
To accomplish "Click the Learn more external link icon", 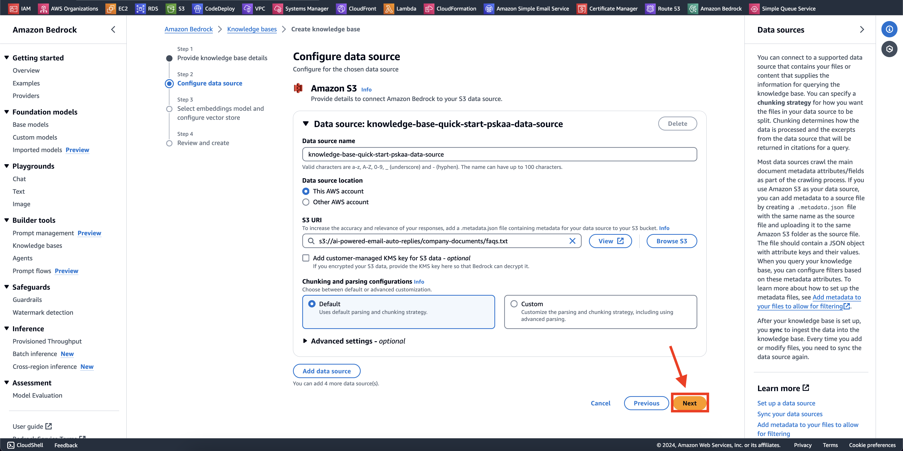I will pyautogui.click(x=806, y=388).
